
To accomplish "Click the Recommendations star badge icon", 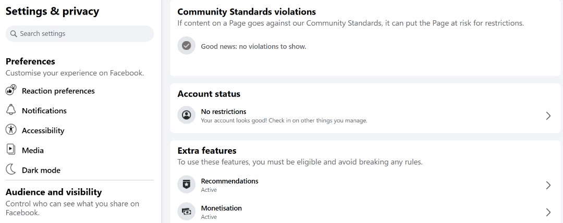I will pyautogui.click(x=186, y=185).
